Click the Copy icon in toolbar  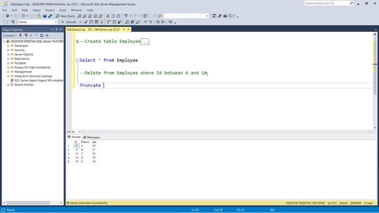[x=113, y=16]
